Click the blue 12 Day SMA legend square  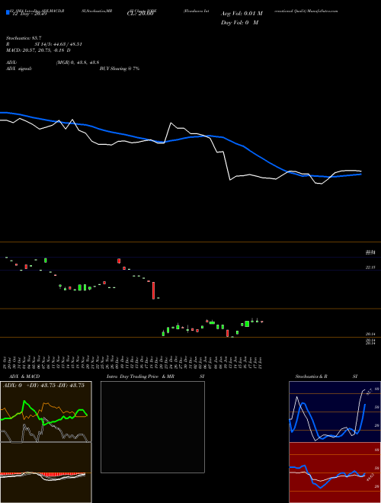(x=8, y=13)
